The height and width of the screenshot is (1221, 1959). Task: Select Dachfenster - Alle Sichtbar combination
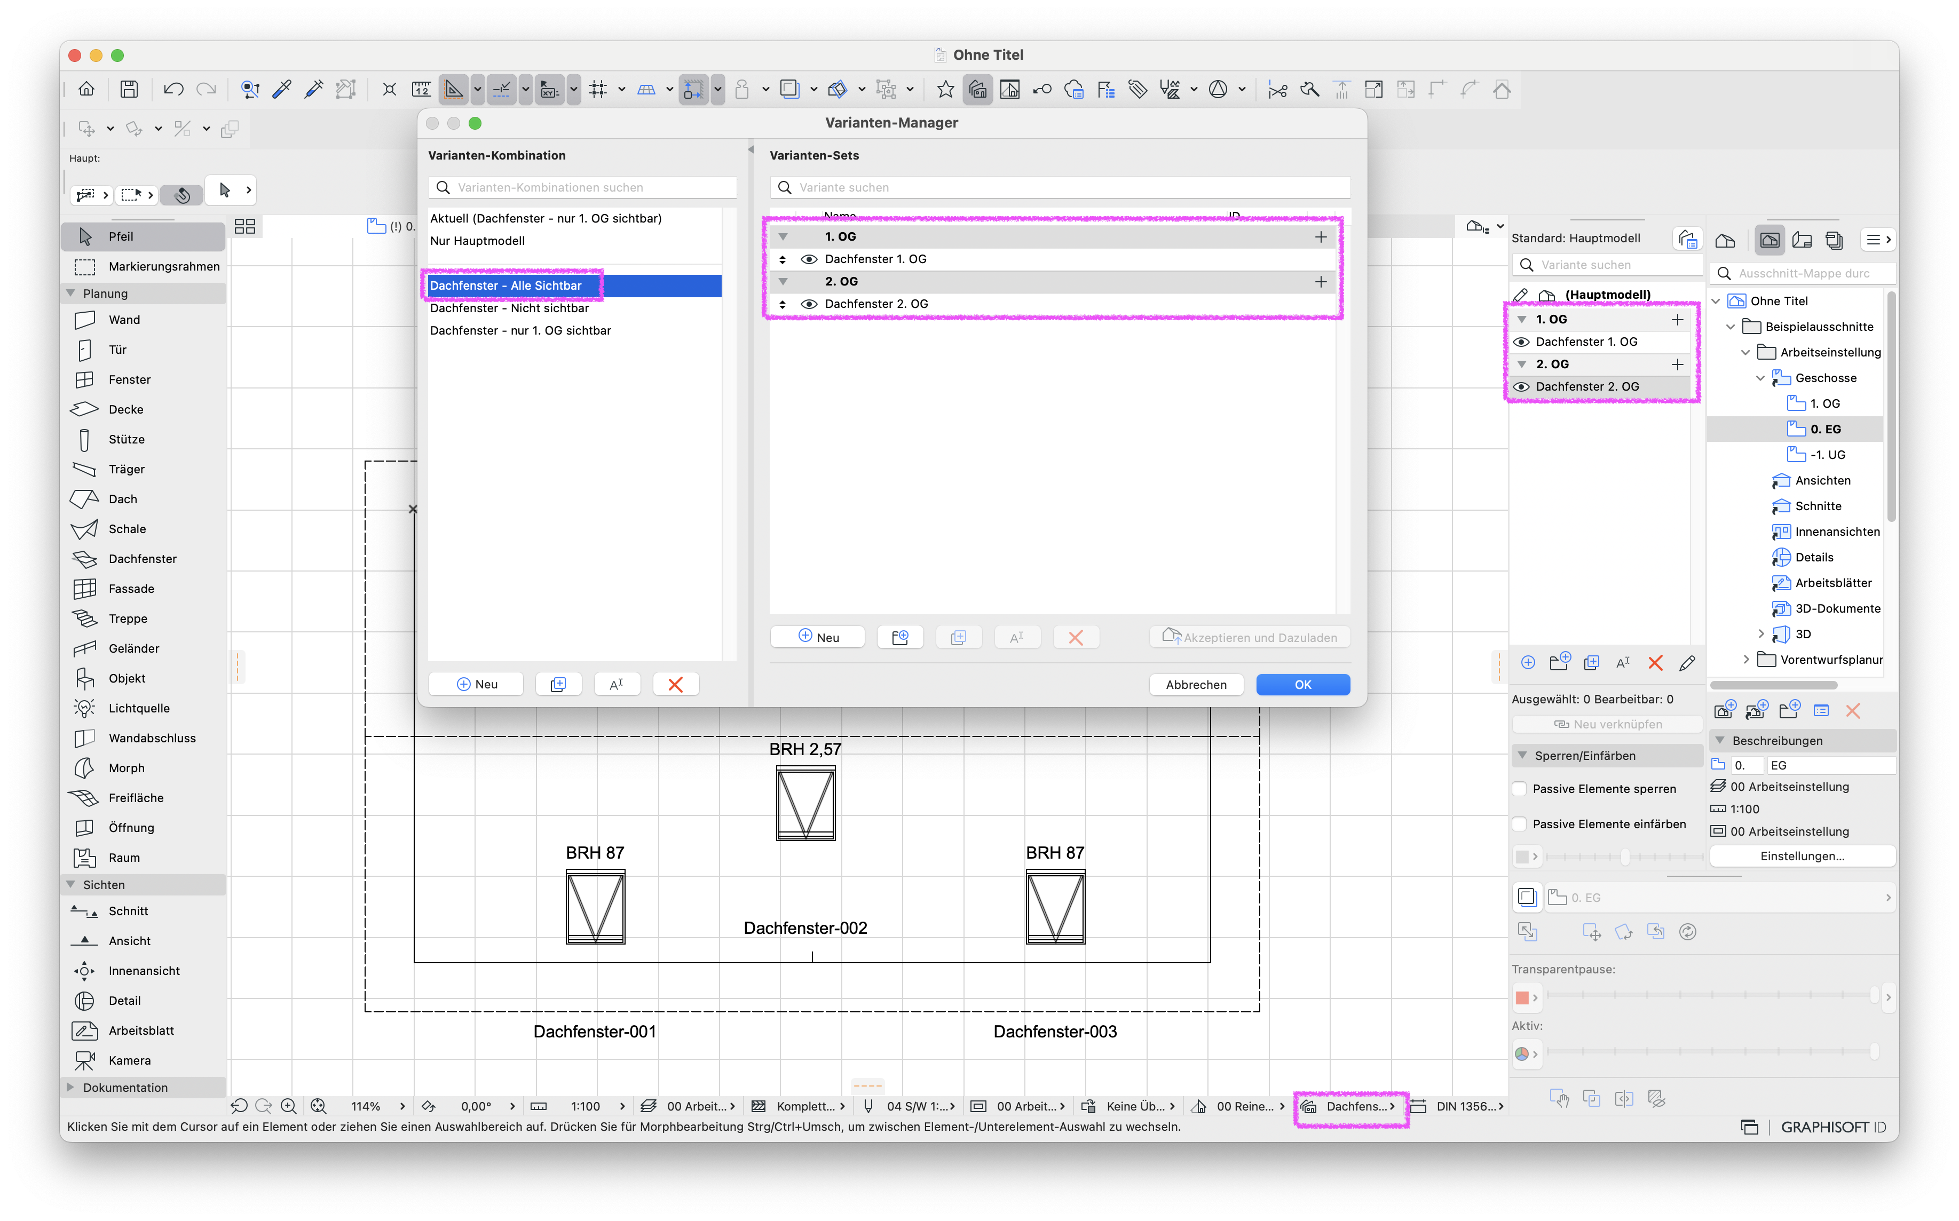574,286
